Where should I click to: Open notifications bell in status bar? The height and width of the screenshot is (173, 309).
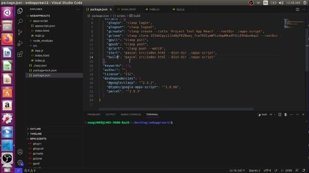tap(304, 171)
